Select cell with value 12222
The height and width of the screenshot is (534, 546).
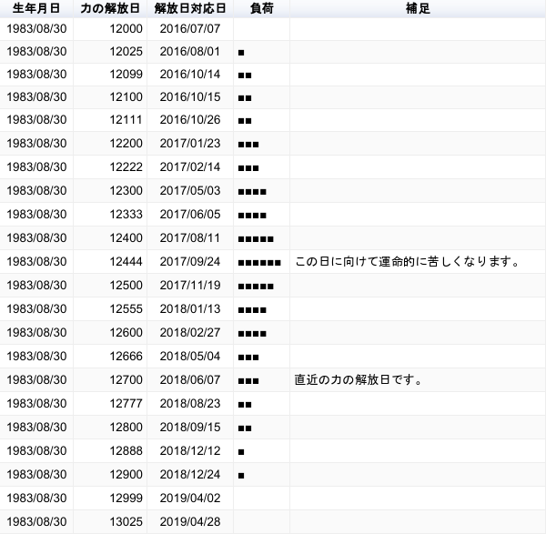[x=110, y=166]
